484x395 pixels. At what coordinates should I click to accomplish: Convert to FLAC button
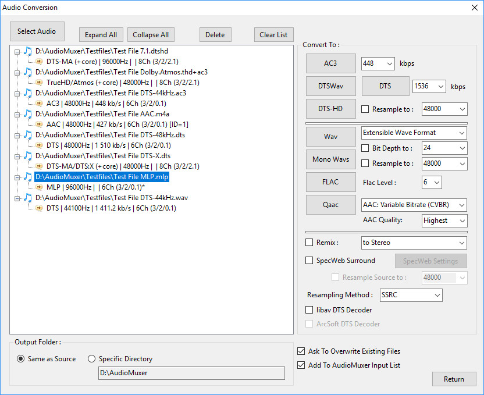pos(330,182)
